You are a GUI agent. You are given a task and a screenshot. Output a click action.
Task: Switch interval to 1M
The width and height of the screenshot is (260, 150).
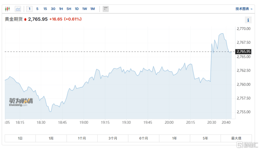tap(92, 9)
